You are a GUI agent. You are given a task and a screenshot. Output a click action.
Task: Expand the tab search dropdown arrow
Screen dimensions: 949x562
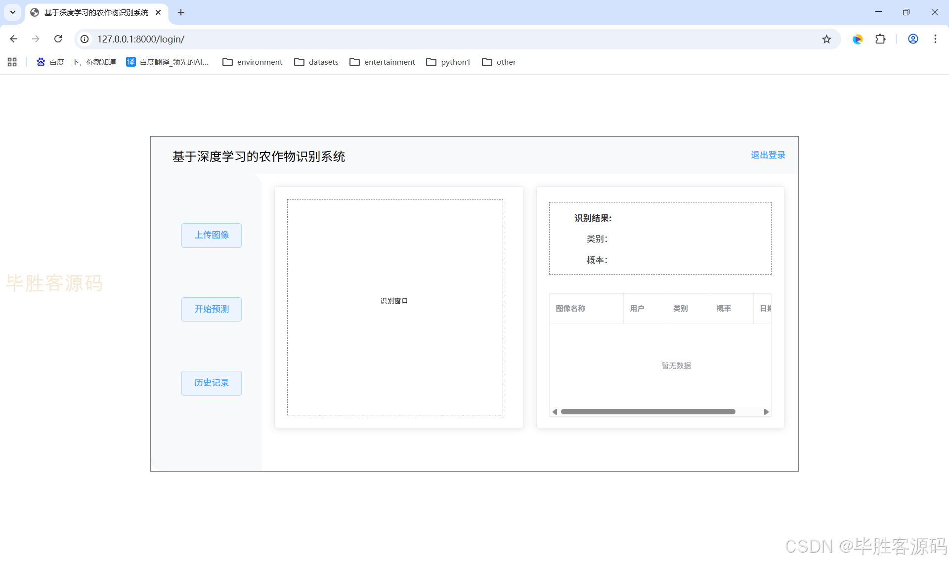coord(13,12)
